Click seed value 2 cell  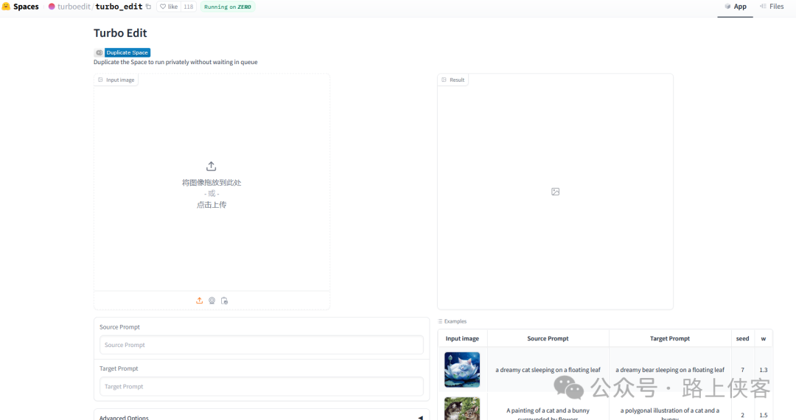742,415
